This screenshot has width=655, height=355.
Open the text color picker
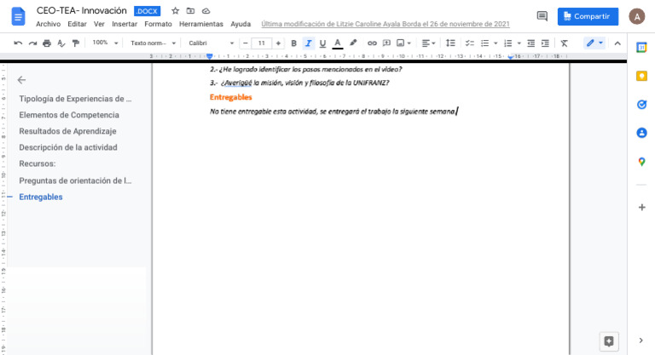(x=338, y=43)
